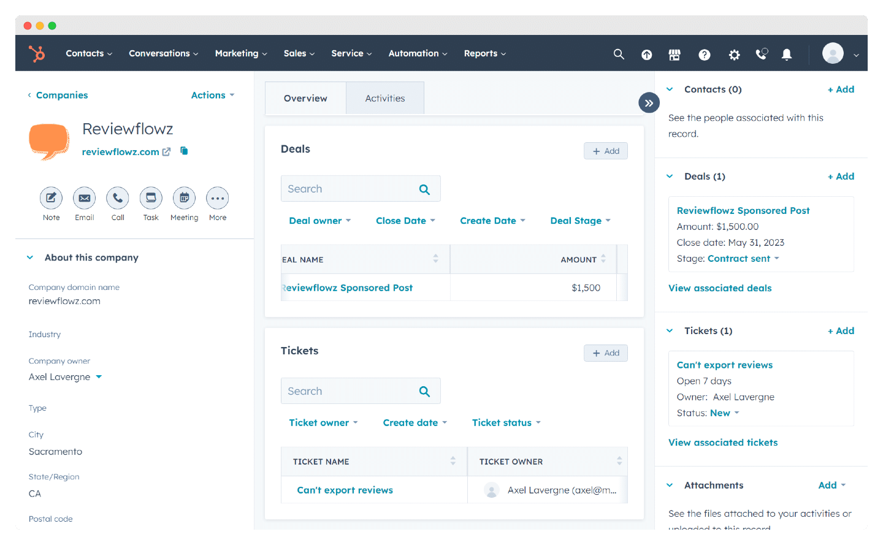Toggle the Deal Name column sort arrows

[x=436, y=259]
